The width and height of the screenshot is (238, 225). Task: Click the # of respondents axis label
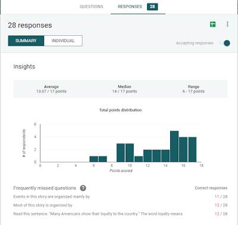pos(24,143)
